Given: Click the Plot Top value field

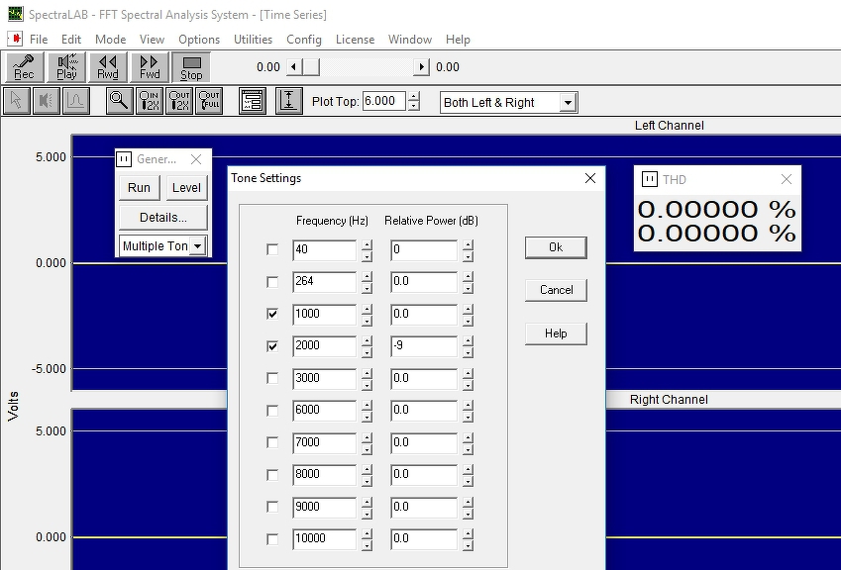Looking at the screenshot, I should click(384, 101).
